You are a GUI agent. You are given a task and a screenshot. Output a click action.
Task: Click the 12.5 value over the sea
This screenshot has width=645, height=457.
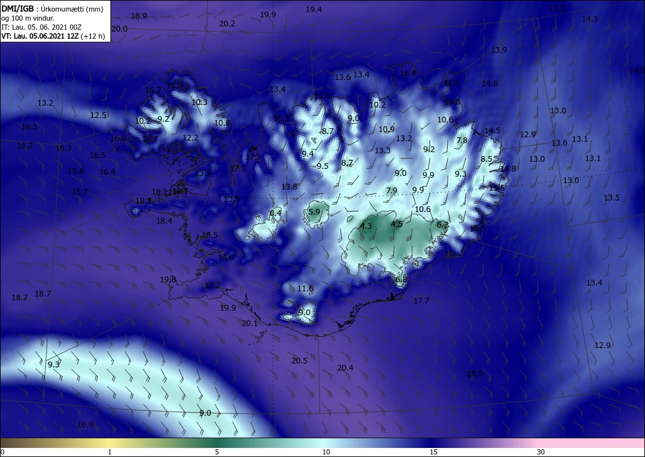[98, 115]
